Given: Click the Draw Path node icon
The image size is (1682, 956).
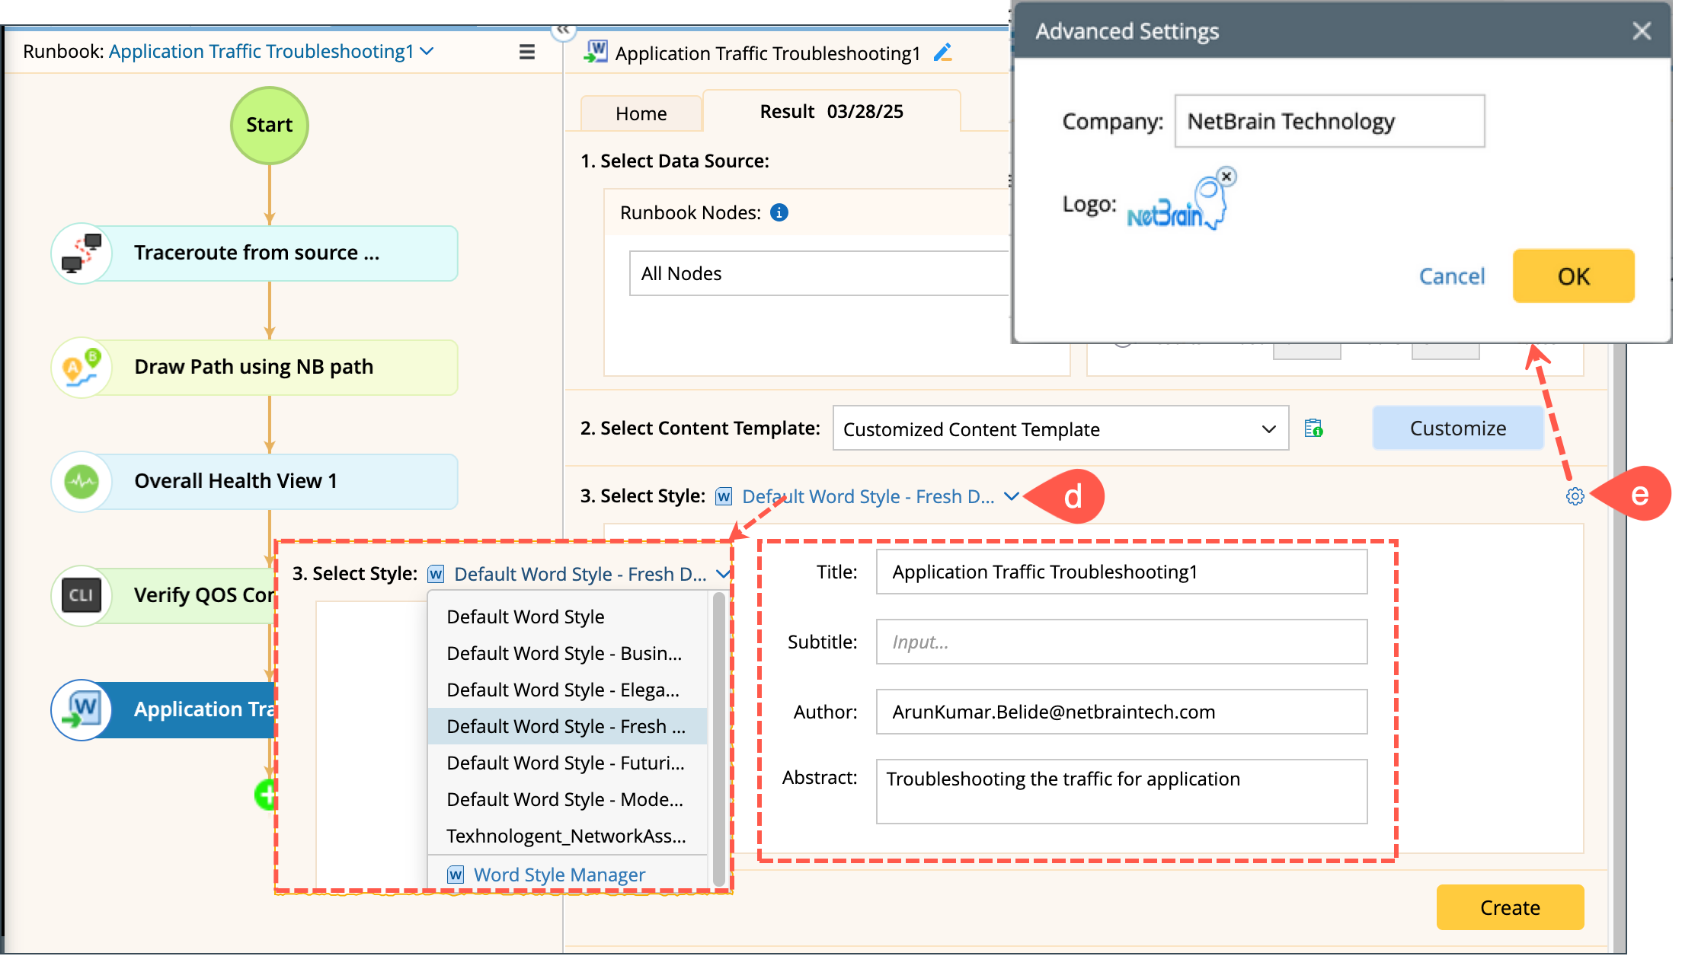Looking at the screenshot, I should click(82, 367).
